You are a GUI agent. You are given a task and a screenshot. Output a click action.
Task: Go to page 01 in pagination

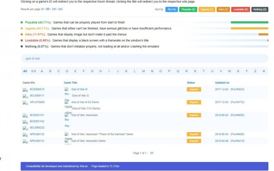(152, 153)
